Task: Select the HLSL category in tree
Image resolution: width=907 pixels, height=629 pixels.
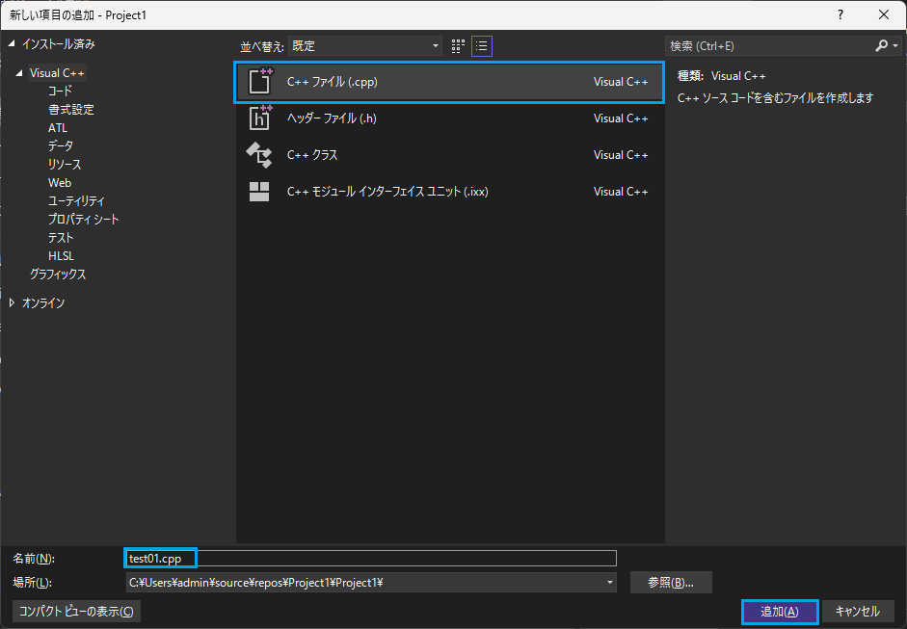Action: point(62,255)
